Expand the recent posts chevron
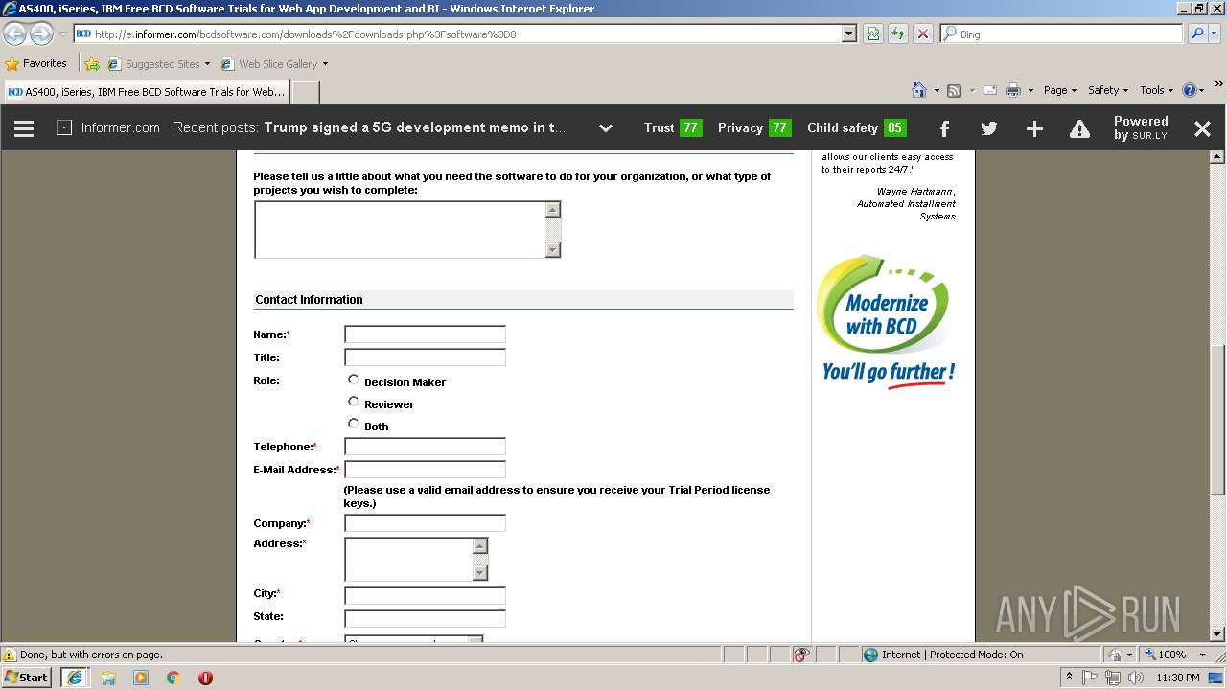 pos(606,128)
